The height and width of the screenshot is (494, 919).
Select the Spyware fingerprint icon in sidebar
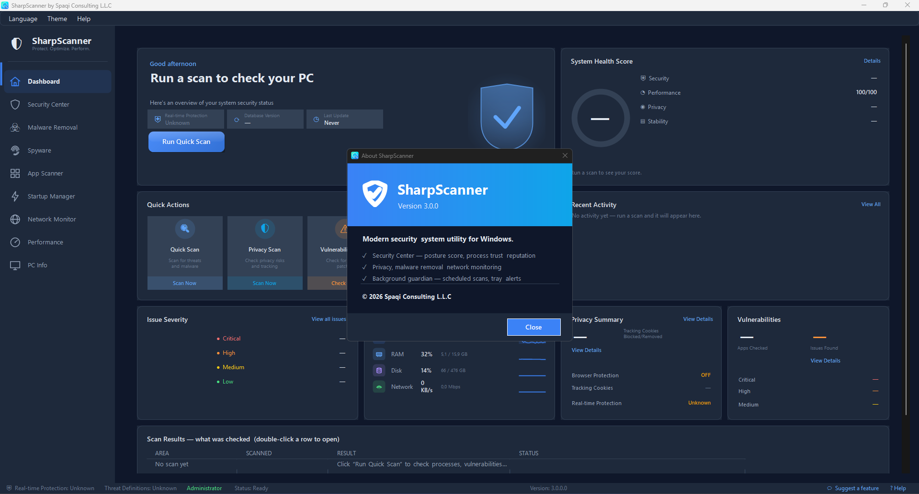[x=15, y=150]
